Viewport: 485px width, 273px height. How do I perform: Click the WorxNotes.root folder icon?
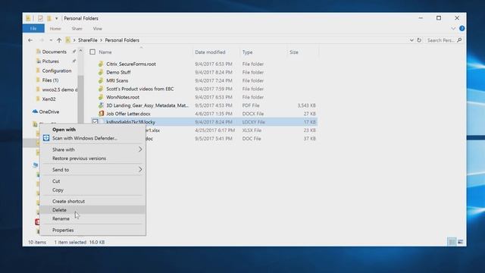point(101,97)
